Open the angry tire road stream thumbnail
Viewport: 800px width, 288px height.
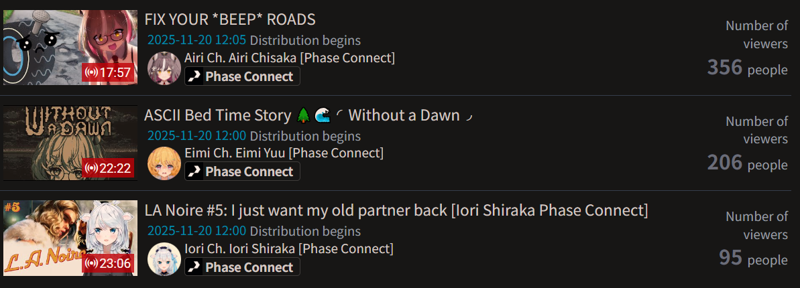[70, 48]
